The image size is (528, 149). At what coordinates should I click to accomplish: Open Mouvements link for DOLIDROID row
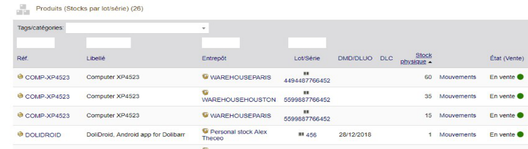[x=457, y=135]
